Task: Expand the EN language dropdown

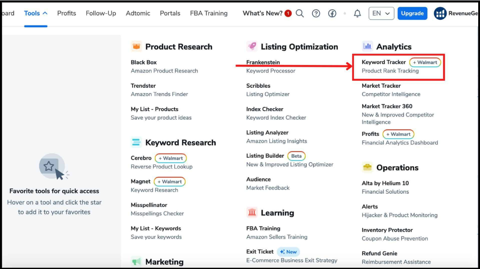Action: coord(381,13)
